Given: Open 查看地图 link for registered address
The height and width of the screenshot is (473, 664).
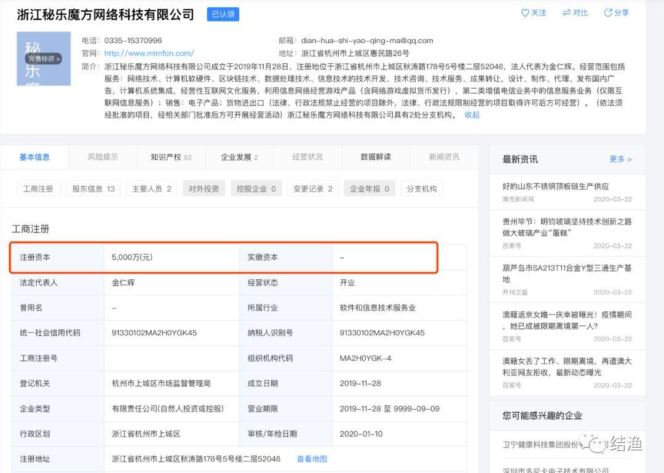Looking at the screenshot, I should tap(312, 459).
